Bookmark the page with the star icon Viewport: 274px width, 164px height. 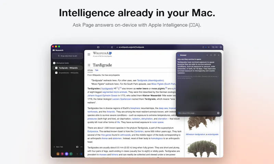209,47
